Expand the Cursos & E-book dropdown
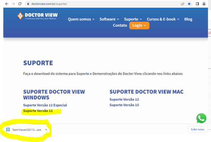This screenshot has width=211, height=142. pyautogui.click(x=163, y=19)
